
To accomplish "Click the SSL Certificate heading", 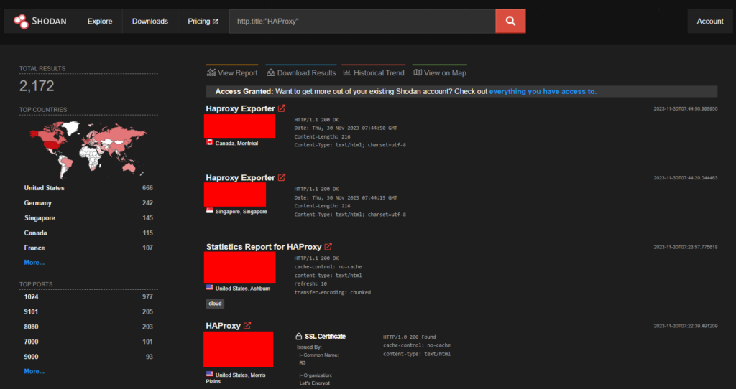I will click(326, 337).
